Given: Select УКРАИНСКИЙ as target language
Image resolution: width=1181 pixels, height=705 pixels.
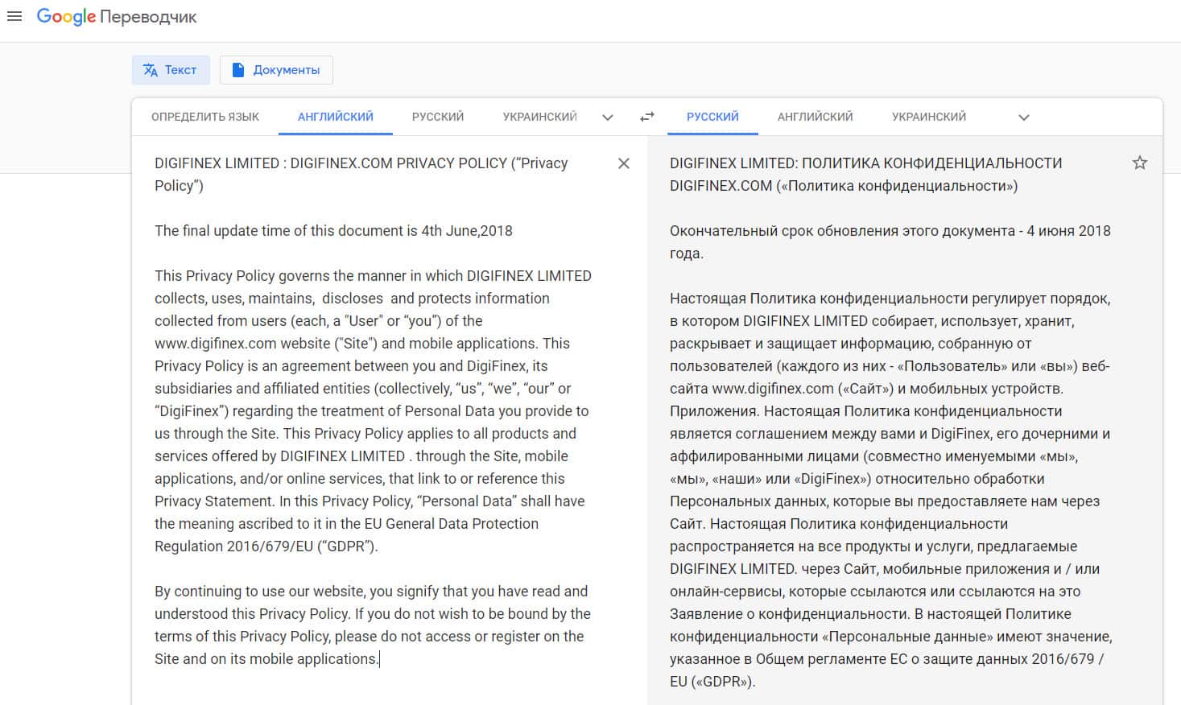Looking at the screenshot, I should point(929,117).
